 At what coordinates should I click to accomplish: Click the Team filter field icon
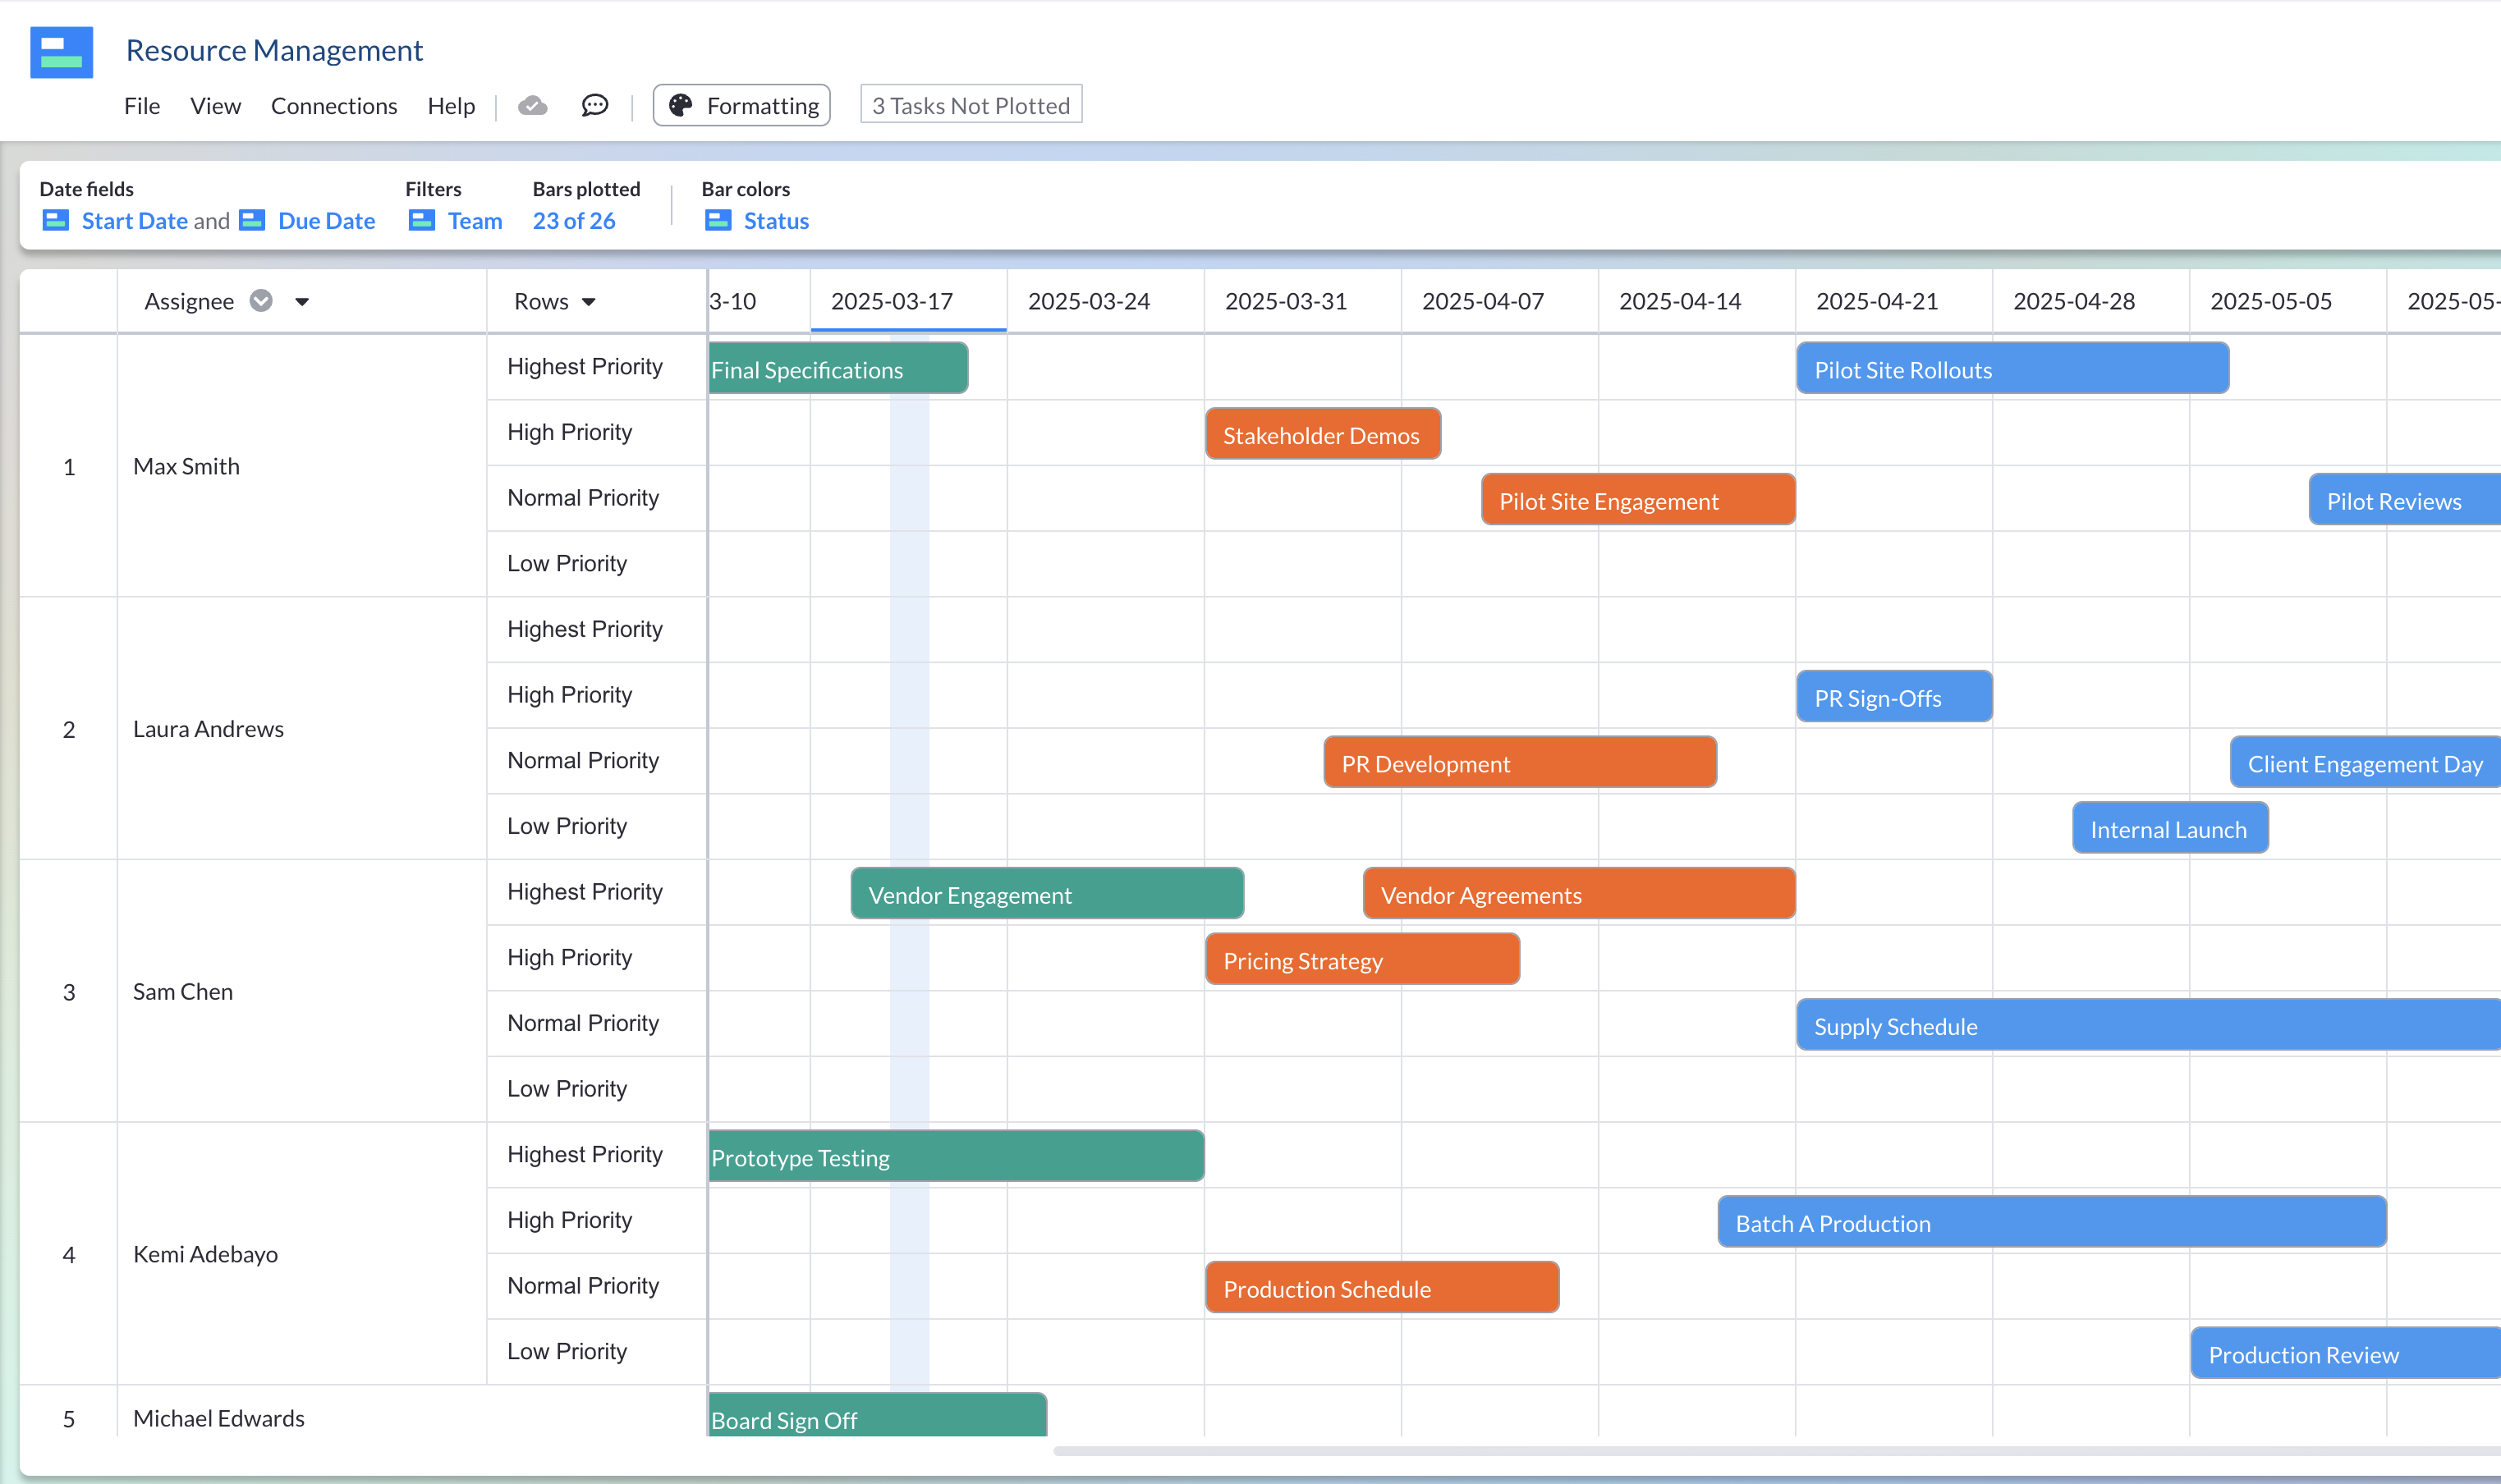tap(422, 220)
